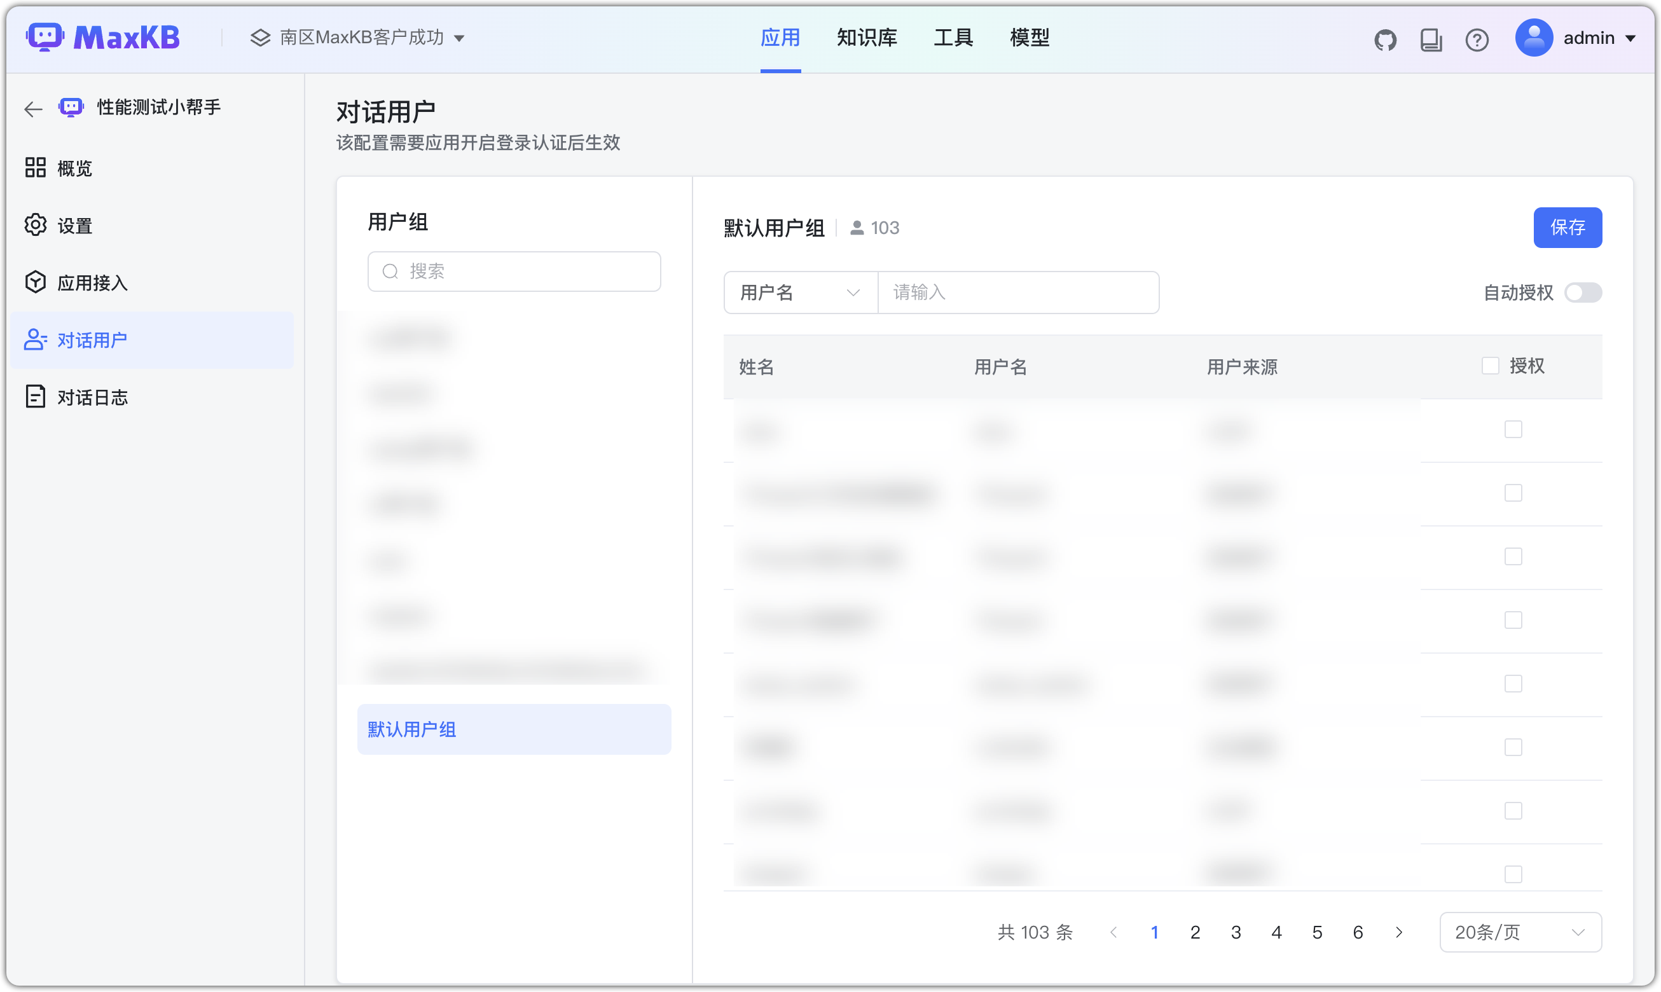Open the 用户名 filter type dropdown
Viewport: 1661px width, 992px height.
click(x=800, y=292)
